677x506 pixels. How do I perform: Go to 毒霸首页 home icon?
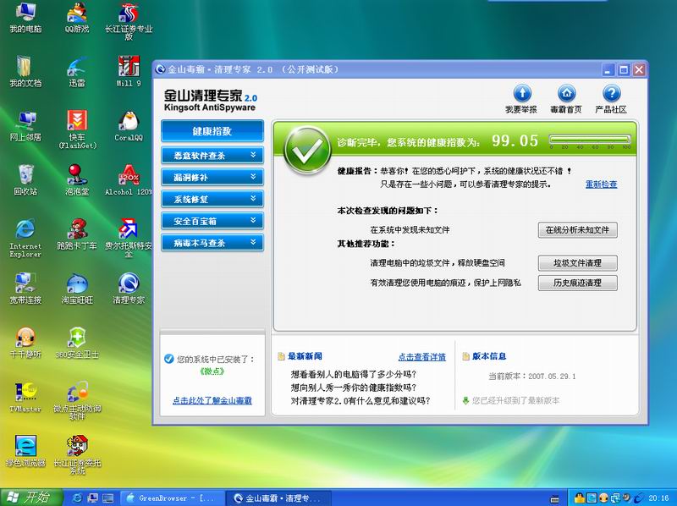tap(566, 99)
